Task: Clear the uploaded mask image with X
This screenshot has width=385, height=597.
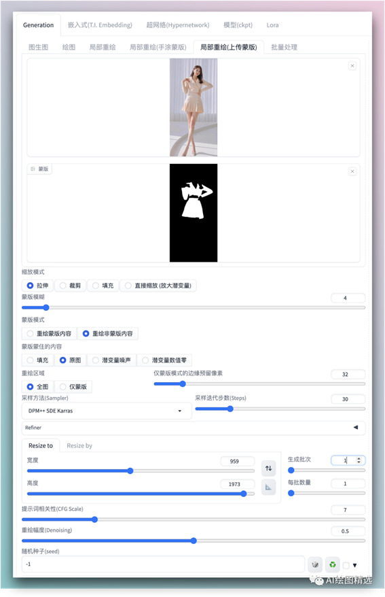Action: [x=352, y=171]
